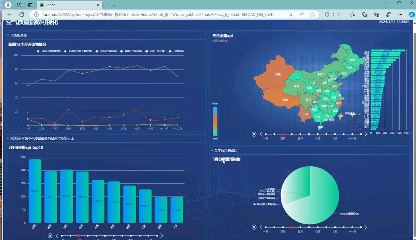Open the share profile icon in toolbar
Image resolution: width=416 pixels, height=240 pixels.
[388, 14]
